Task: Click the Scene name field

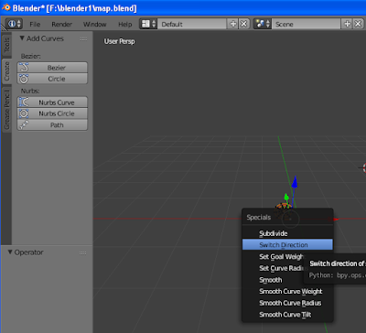Action: coord(306,24)
